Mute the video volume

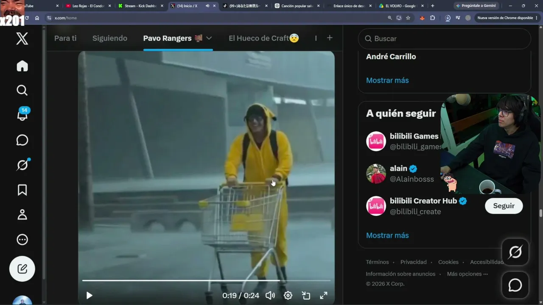tap(270, 295)
